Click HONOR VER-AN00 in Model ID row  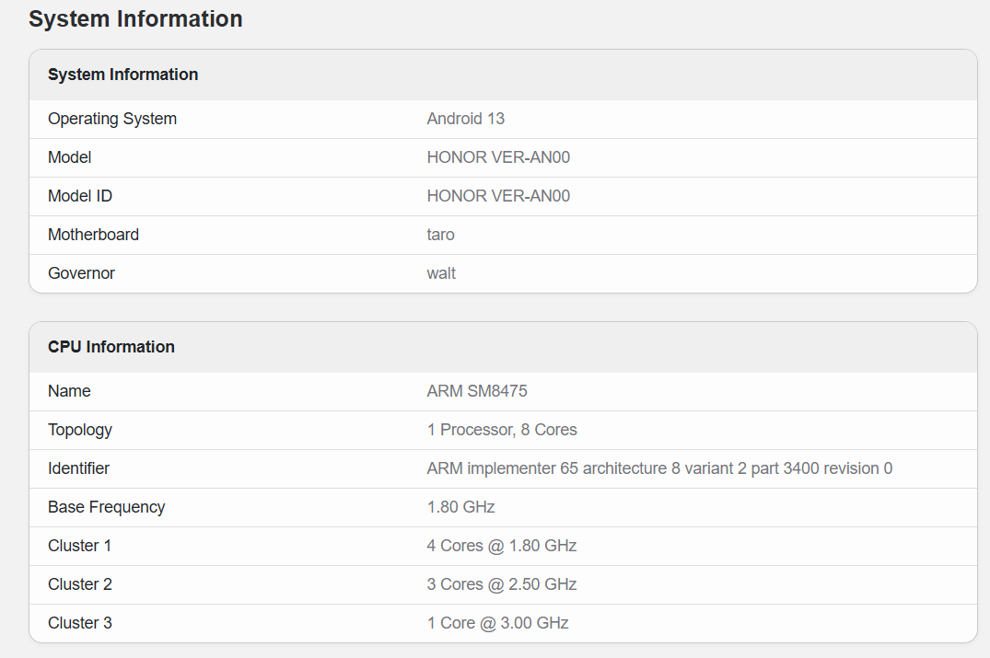498,196
